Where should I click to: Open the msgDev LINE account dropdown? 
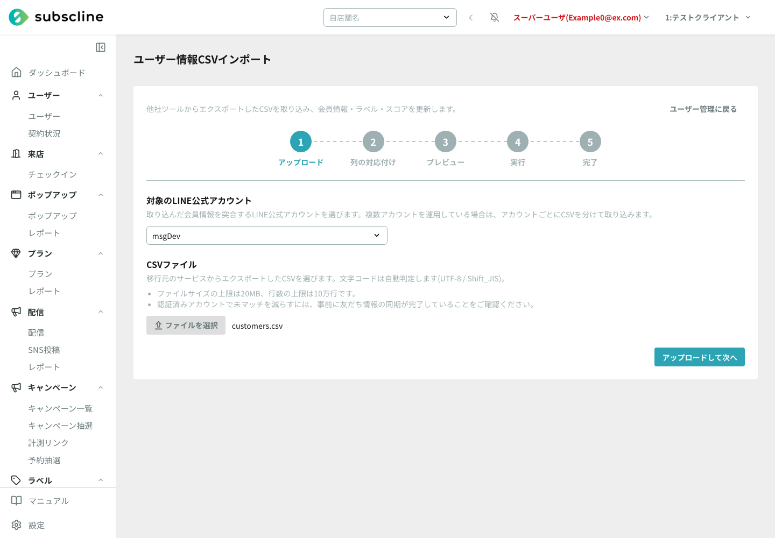(x=267, y=236)
